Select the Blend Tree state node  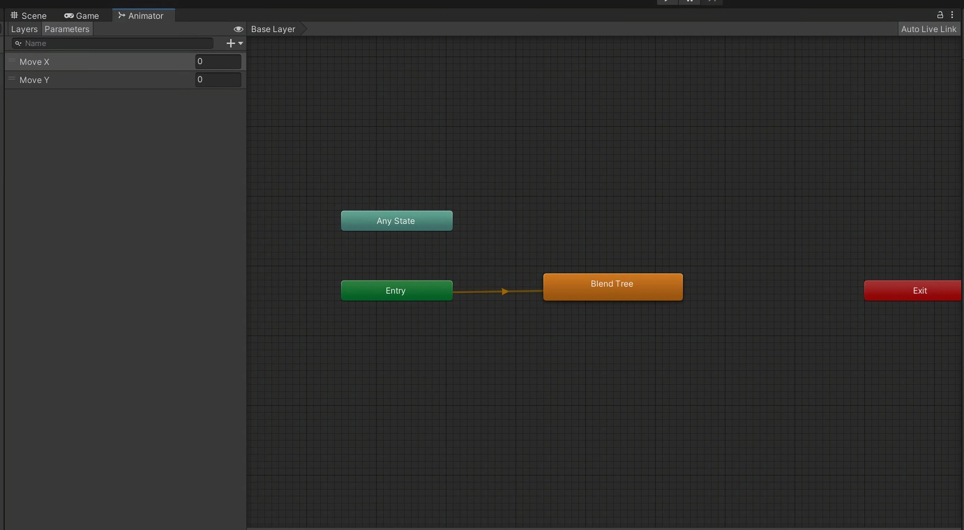coord(613,287)
